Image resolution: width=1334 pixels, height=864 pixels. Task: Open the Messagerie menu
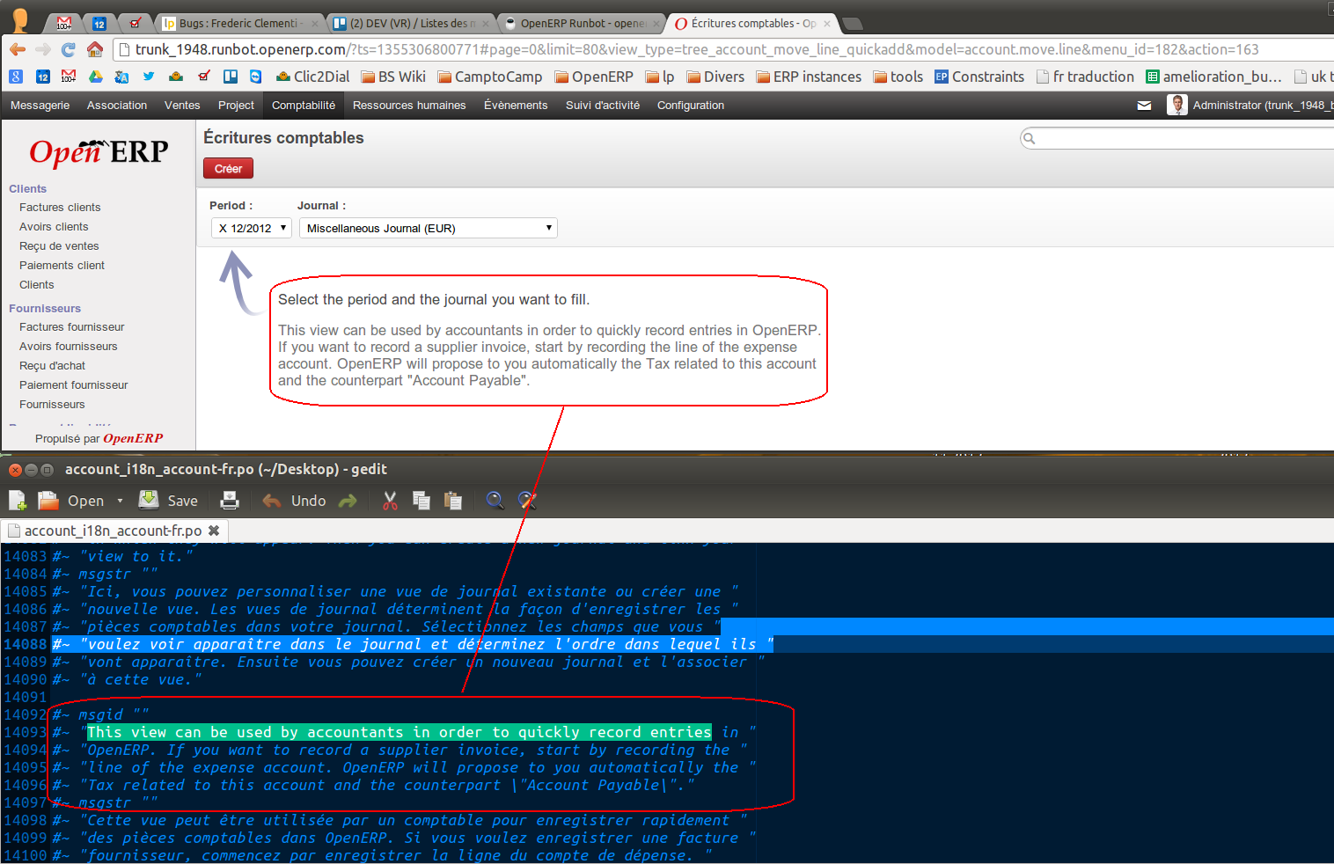pyautogui.click(x=40, y=105)
